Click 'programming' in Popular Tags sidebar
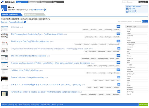Viewport: 149px width, 108px height. pos(131,43)
